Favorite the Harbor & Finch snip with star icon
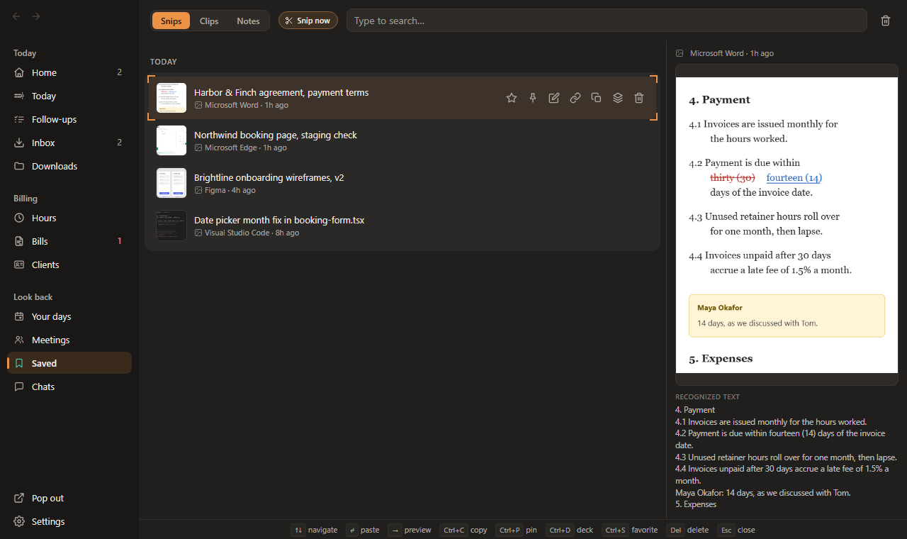 [x=512, y=98]
